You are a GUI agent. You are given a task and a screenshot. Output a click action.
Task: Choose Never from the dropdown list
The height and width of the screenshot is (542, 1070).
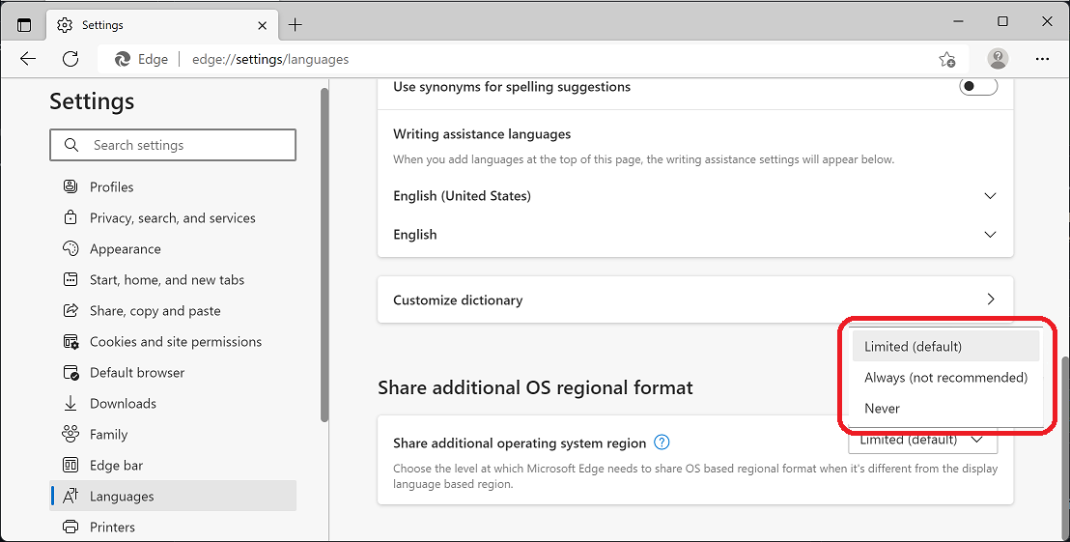pos(883,409)
